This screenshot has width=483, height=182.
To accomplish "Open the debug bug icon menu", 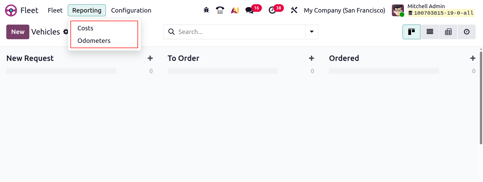I will click(x=206, y=10).
